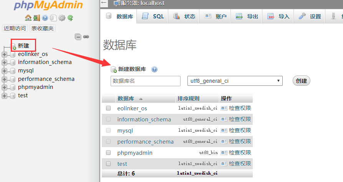This screenshot has width=343, height=182.
Task: Open the 导出 tab
Action: point(247,16)
